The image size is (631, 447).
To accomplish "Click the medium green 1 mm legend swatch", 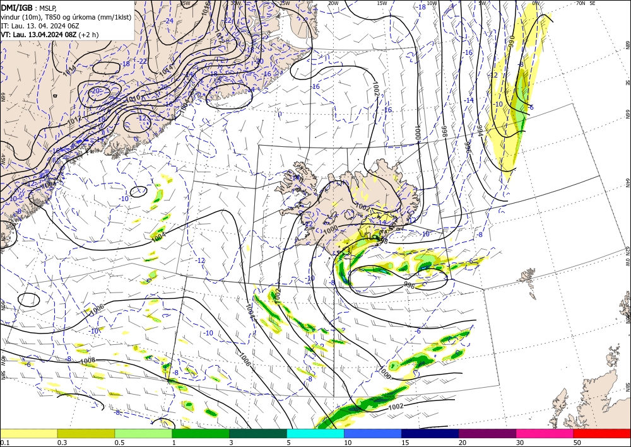I will (x=201, y=433).
